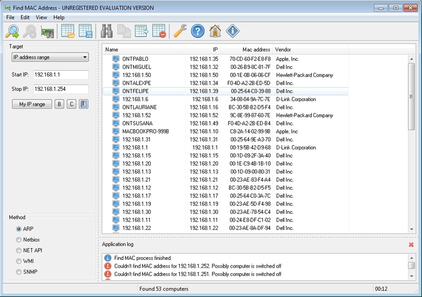Select the ONTFELIPE row
Image resolution: width=422 pixels, height=297 pixels.
coord(226,91)
